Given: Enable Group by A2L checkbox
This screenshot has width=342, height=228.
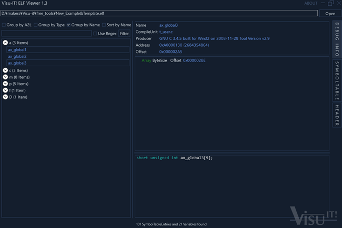Looking at the screenshot, I should [x=4, y=25].
